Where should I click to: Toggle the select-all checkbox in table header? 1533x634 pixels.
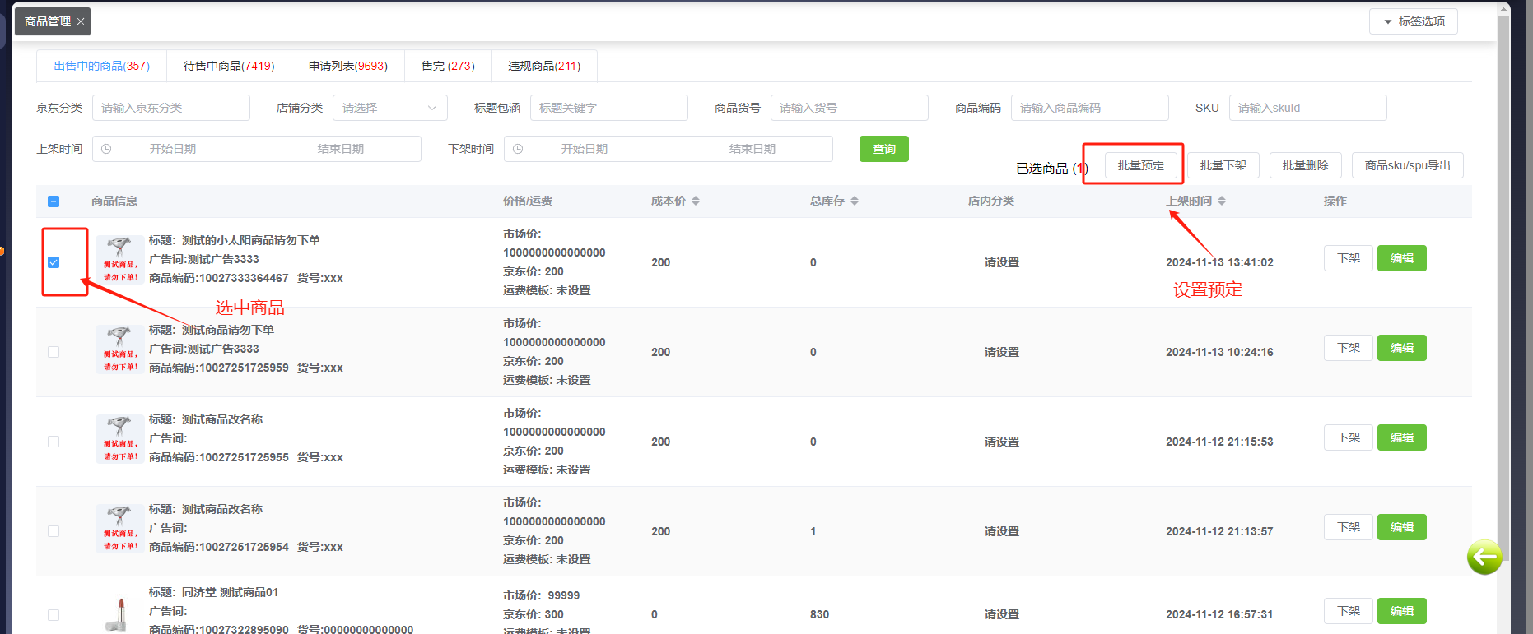tap(54, 201)
